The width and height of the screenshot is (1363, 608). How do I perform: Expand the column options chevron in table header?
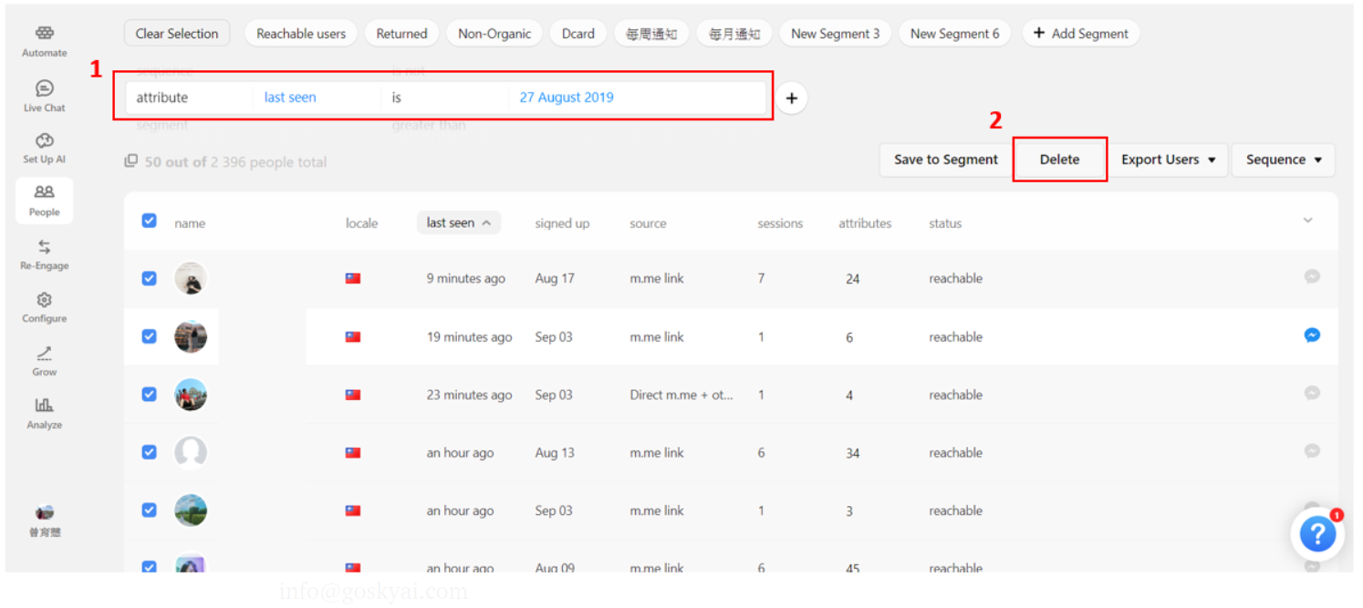pos(1307,221)
